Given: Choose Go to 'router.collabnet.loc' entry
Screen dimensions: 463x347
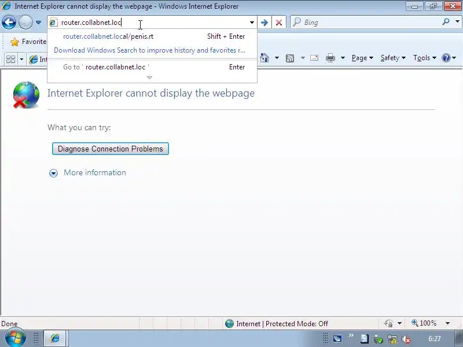Looking at the screenshot, I should (152, 67).
